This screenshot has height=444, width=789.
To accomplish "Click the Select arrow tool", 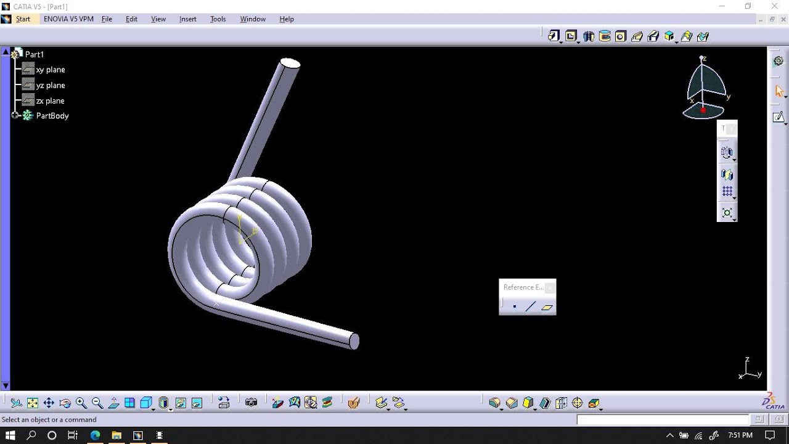I will [779, 91].
